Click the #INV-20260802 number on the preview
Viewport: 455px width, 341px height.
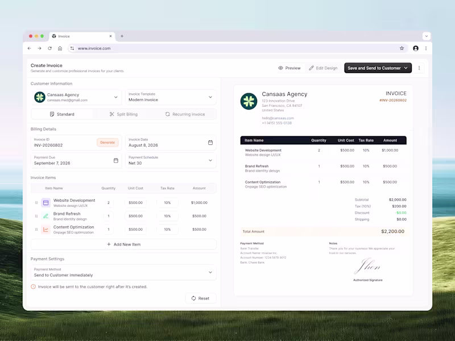coord(393,101)
